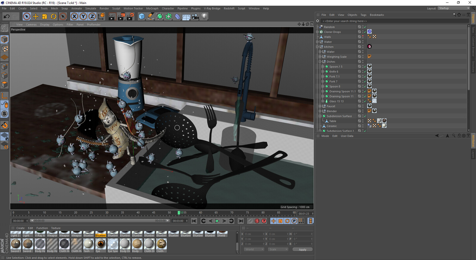The image size is (476, 260).
Task: Render the active view
Action: 112,16
